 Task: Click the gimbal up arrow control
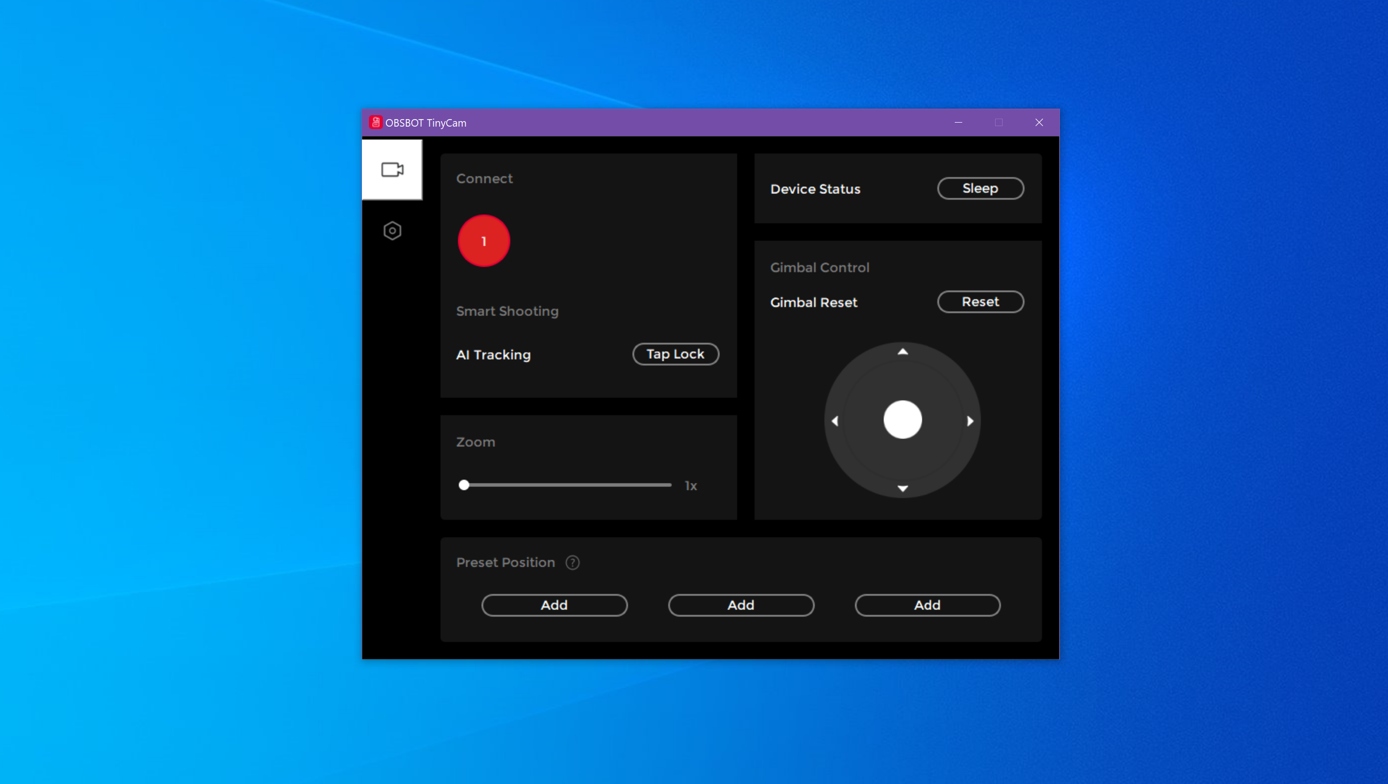(x=903, y=351)
